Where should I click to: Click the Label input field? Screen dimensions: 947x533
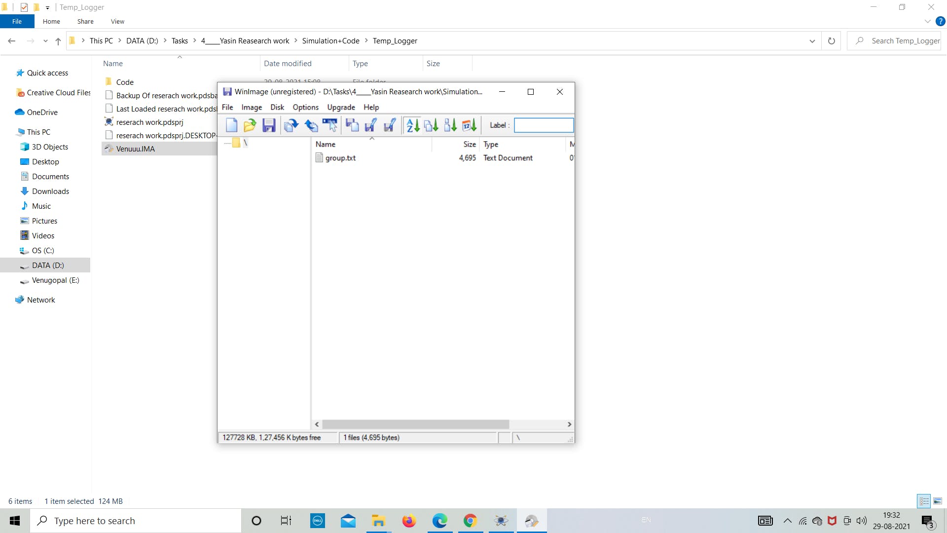pyautogui.click(x=544, y=125)
